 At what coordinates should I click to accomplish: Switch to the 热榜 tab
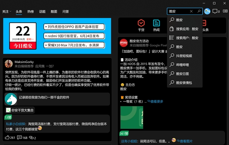coord(31,11)
